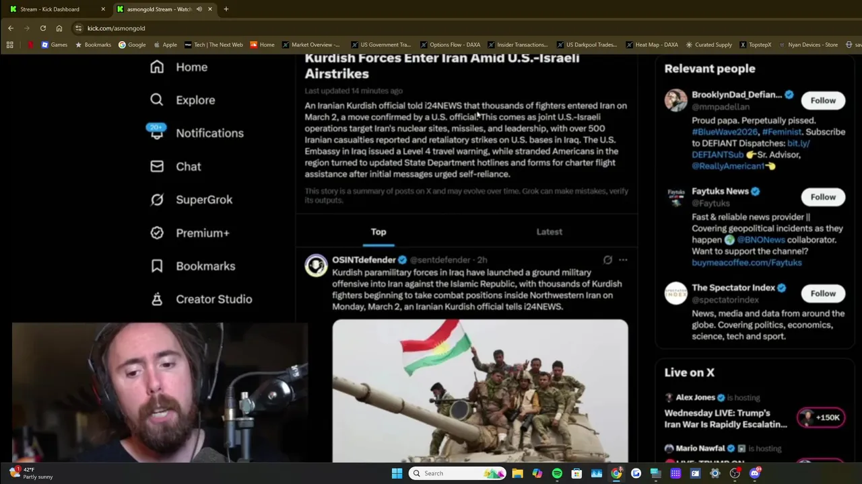The image size is (862, 484).
Task: Follow BrooklynDad_Defiant
Action: point(823,100)
